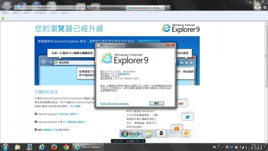
Task: Open the Favorites (A) menu
Action: 41,13
